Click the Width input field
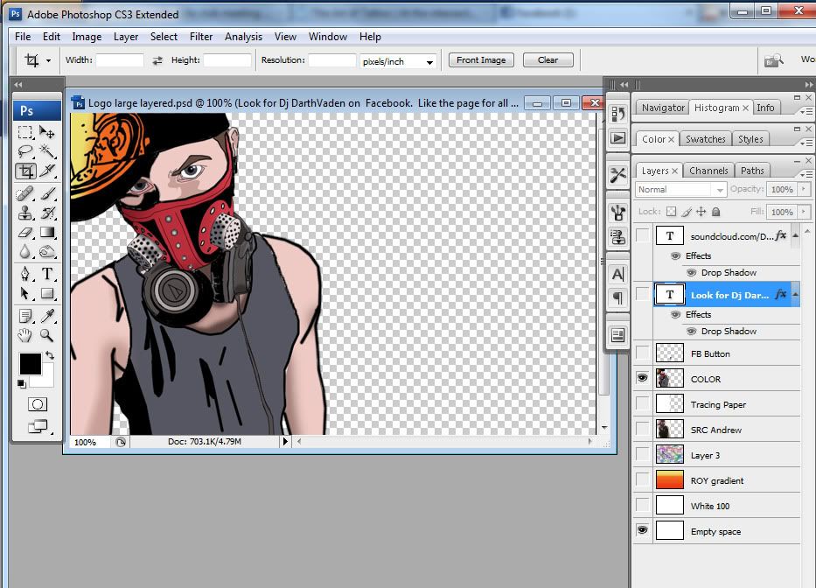 (120, 60)
